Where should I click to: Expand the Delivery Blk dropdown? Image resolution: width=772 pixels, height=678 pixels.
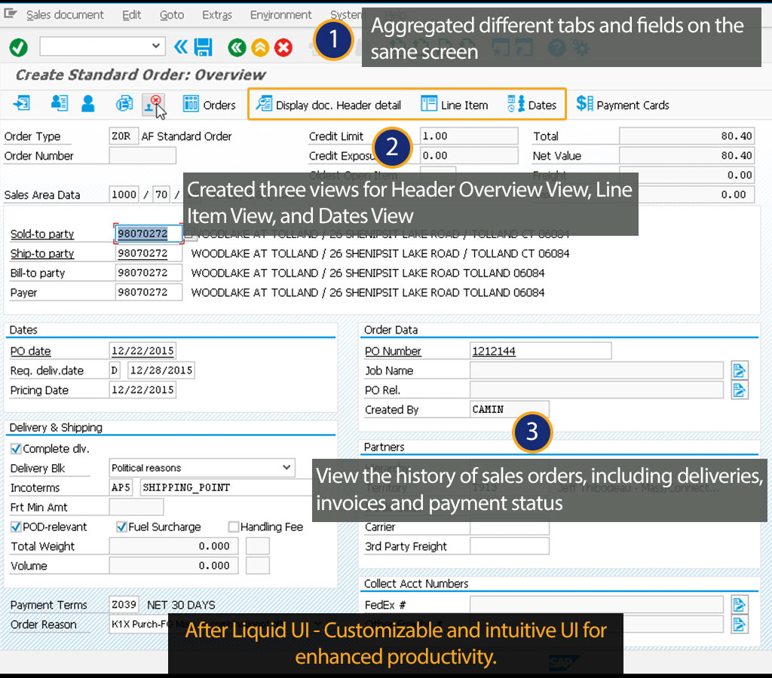(x=286, y=468)
